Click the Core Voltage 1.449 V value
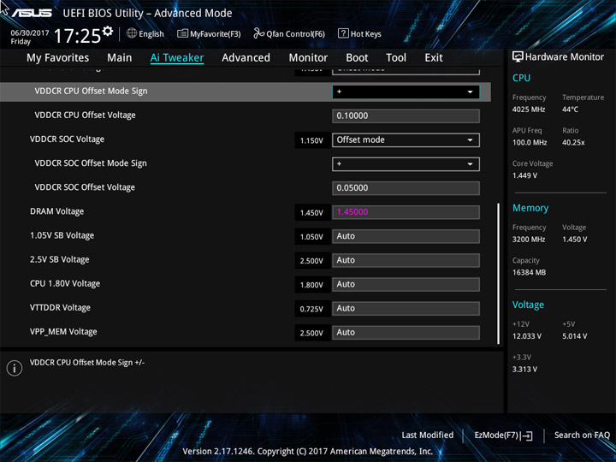The image size is (616, 462). (x=524, y=175)
